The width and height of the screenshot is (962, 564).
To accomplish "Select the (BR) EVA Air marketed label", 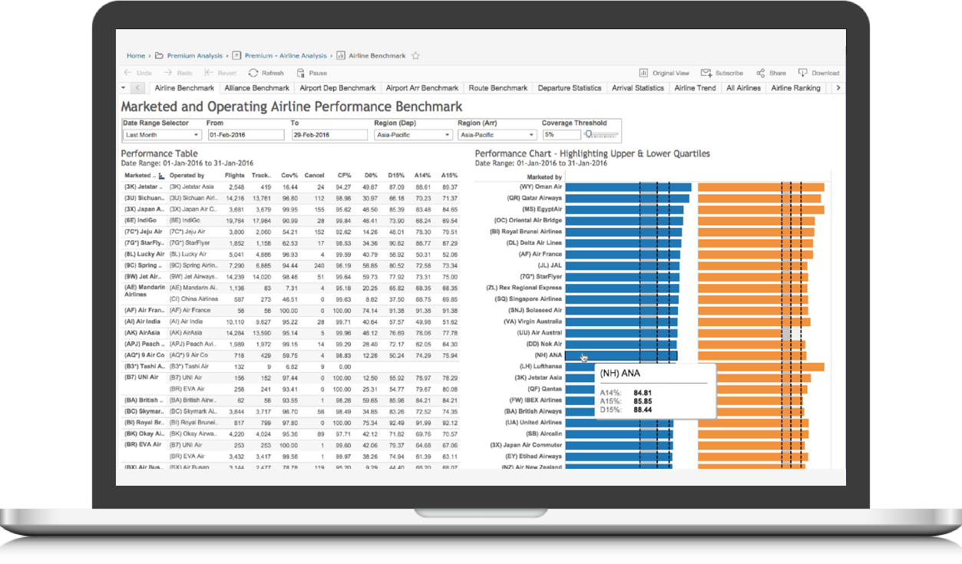I will pyautogui.click(x=143, y=444).
